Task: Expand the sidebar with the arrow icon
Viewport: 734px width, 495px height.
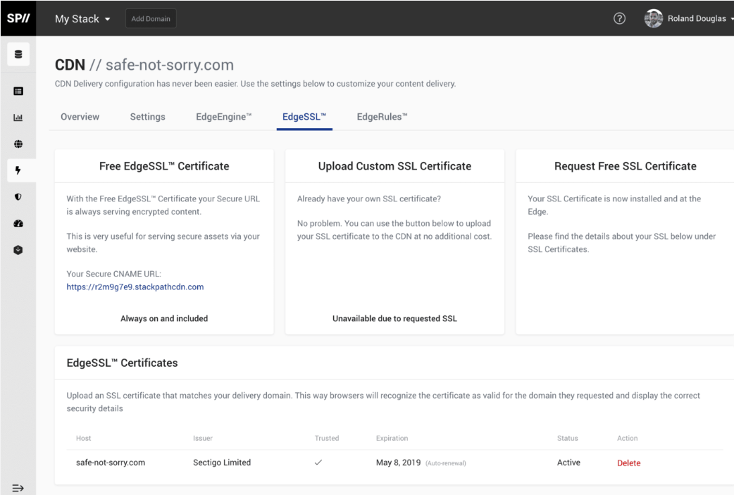Action: pyautogui.click(x=18, y=487)
